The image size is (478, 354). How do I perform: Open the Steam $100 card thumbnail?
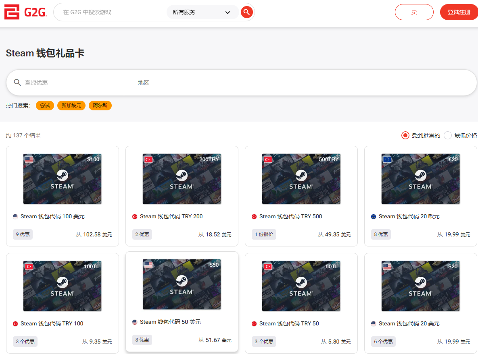click(x=62, y=178)
